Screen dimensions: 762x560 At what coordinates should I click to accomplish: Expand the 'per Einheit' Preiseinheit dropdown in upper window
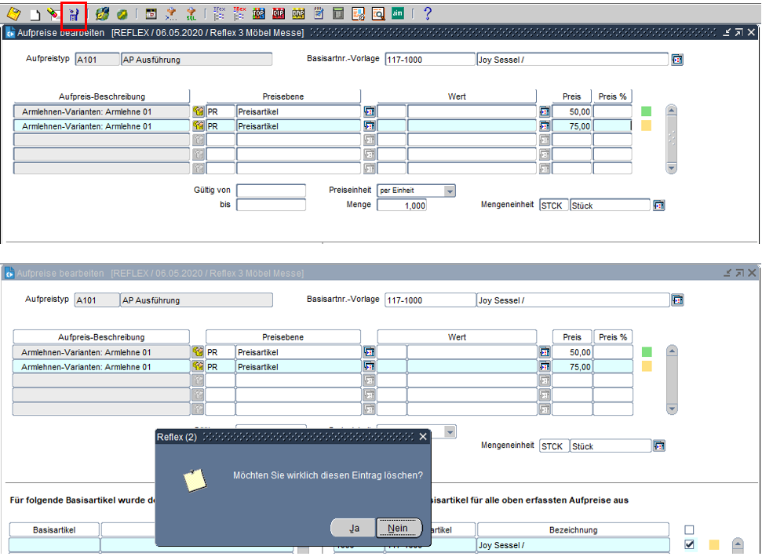[449, 191]
